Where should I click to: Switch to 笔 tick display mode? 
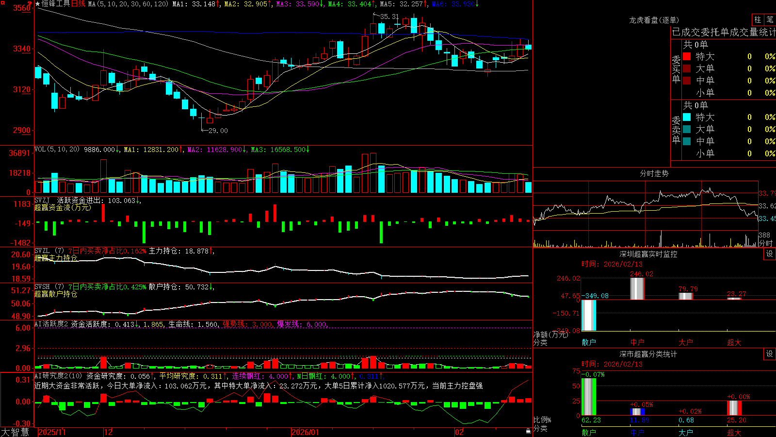(770, 19)
